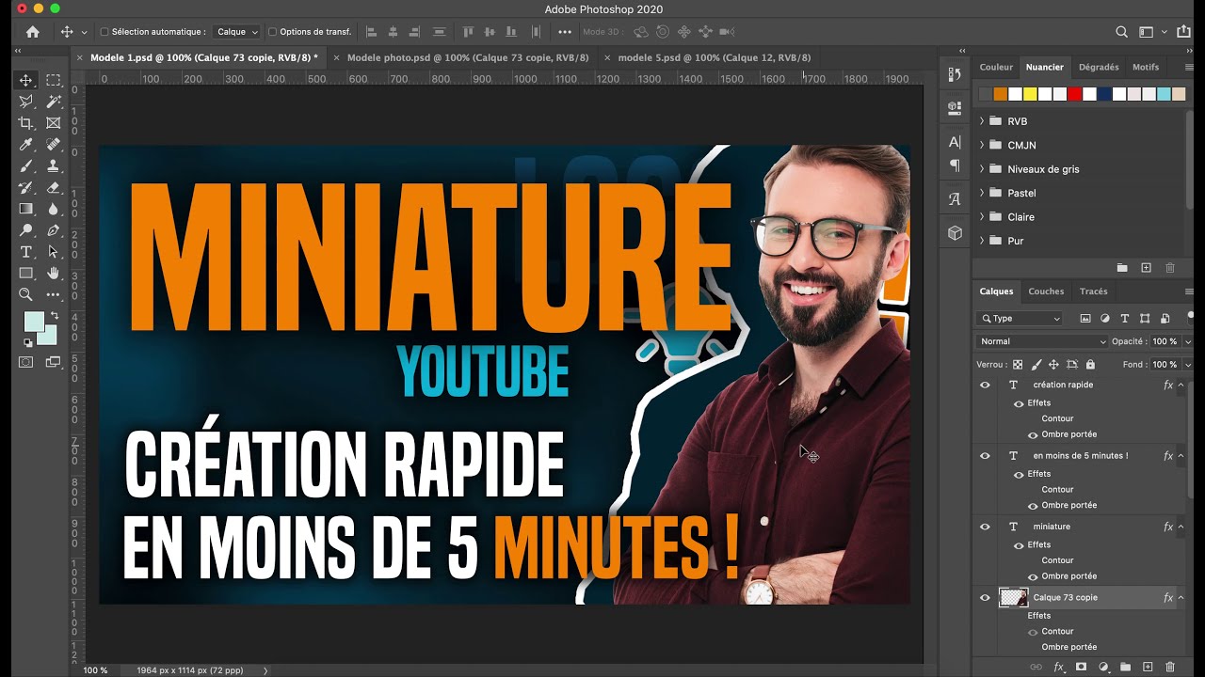Select the Healing Brush tool
Image resolution: width=1205 pixels, height=677 pixels.
click(54, 145)
